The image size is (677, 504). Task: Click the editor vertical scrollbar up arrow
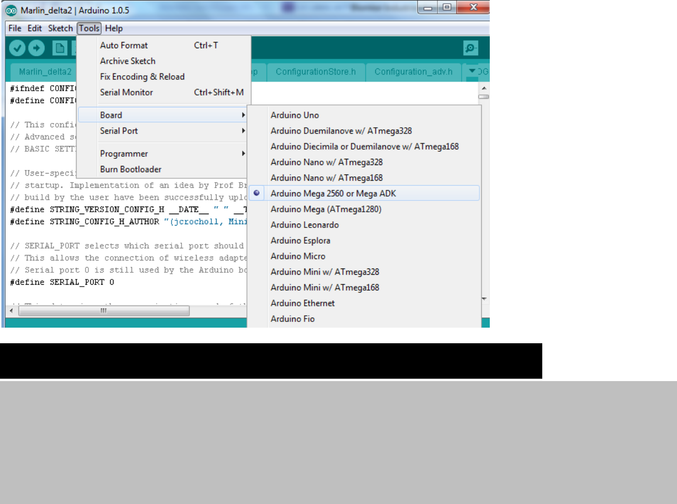484,88
